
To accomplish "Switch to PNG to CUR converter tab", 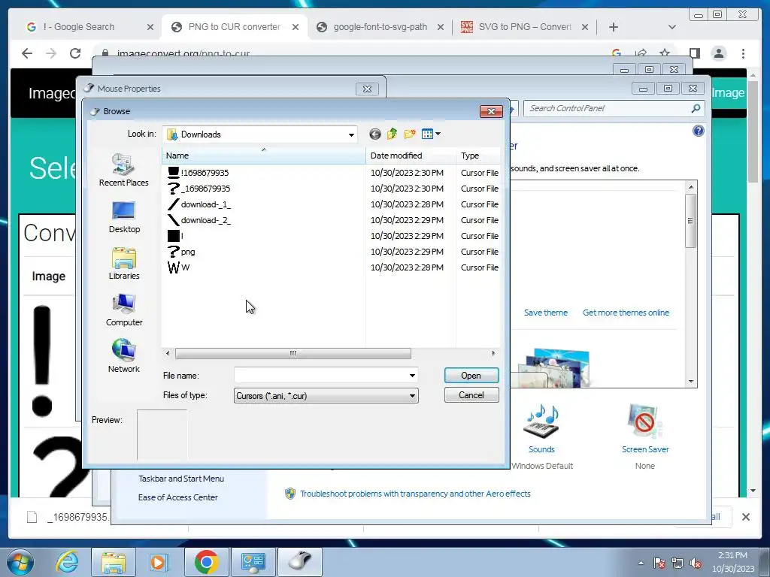I will pos(235,27).
